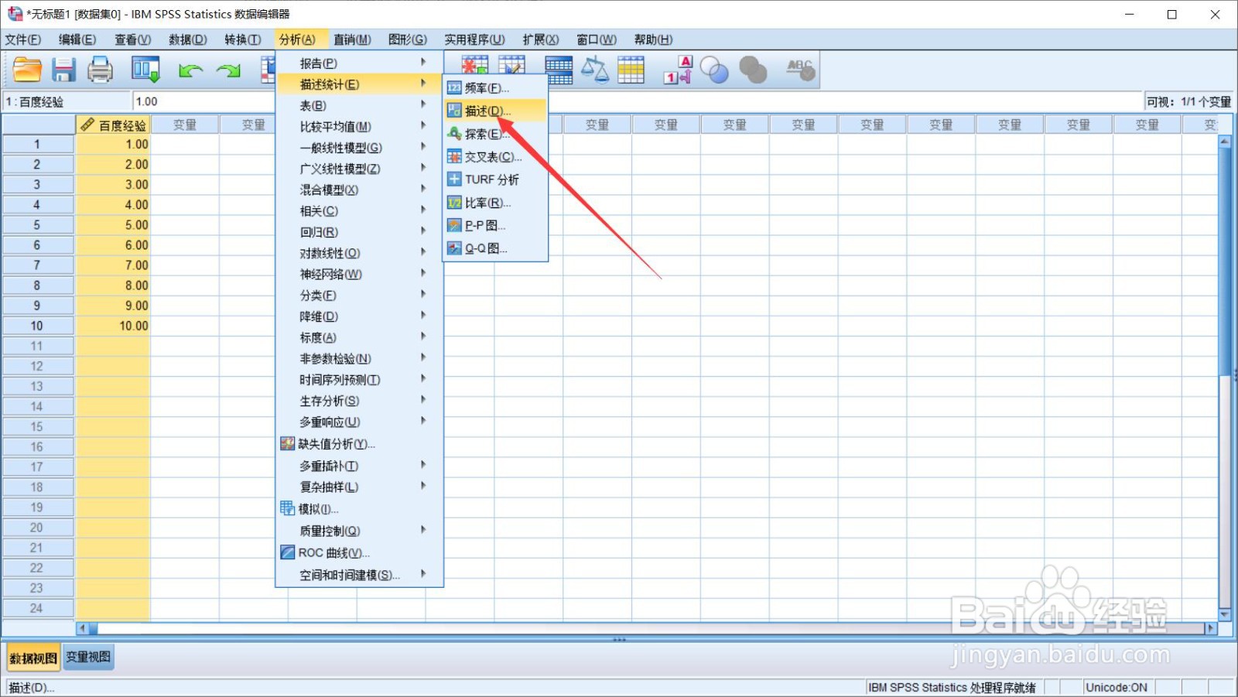
Task: Click the Redo green arrow icon
Action: pos(228,71)
